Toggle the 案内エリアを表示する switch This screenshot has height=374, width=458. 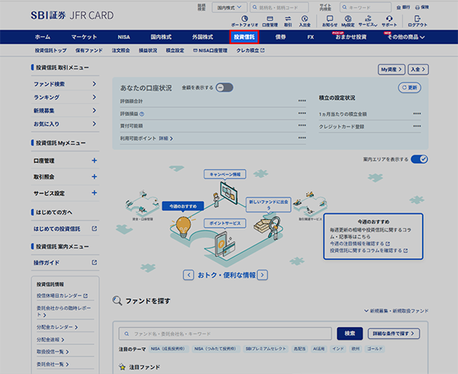point(419,160)
